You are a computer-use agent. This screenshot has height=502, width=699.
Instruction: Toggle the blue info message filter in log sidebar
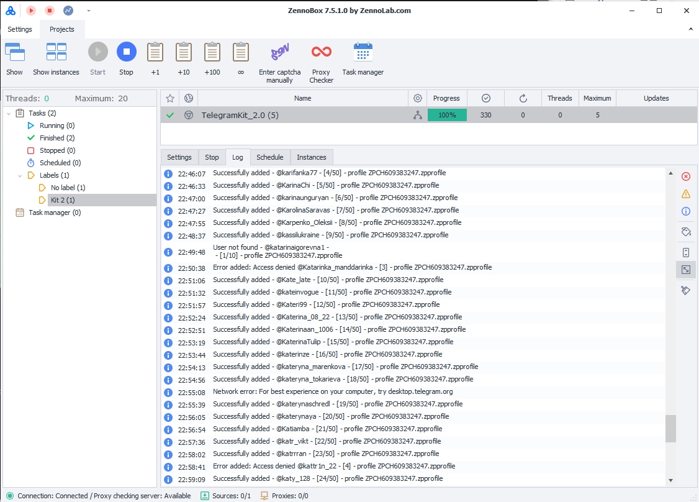coord(686,211)
